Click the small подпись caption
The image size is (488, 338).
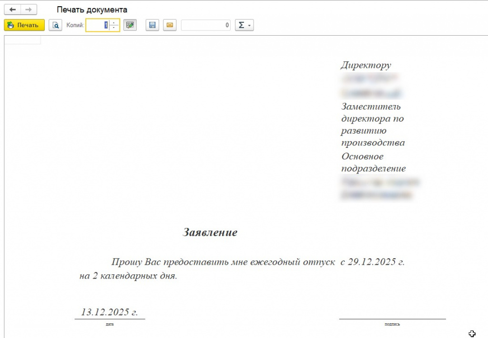pyautogui.click(x=392, y=324)
